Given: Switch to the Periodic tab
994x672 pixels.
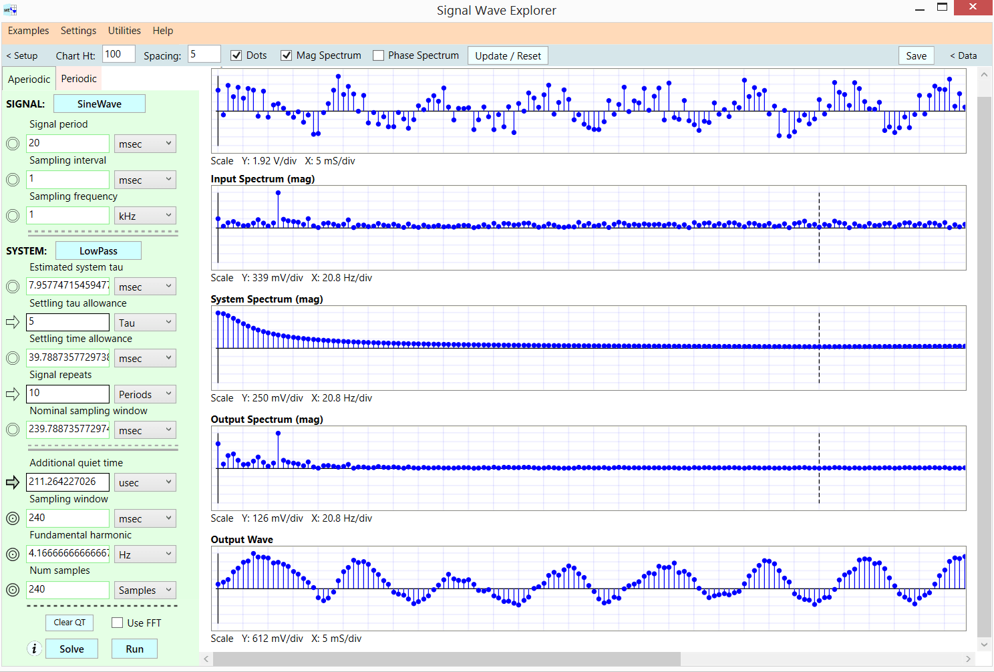Looking at the screenshot, I should [78, 78].
